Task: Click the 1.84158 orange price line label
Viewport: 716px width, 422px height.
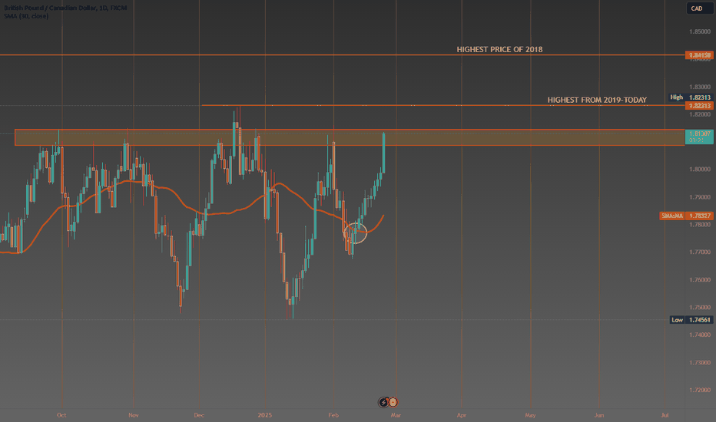Action: [698, 55]
